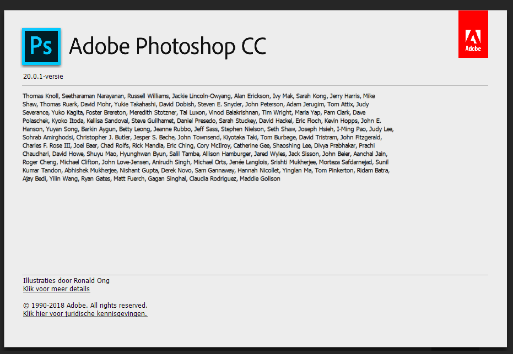
Task: Click the name 'Meredith Stotzner' in credits
Action: pos(153,113)
